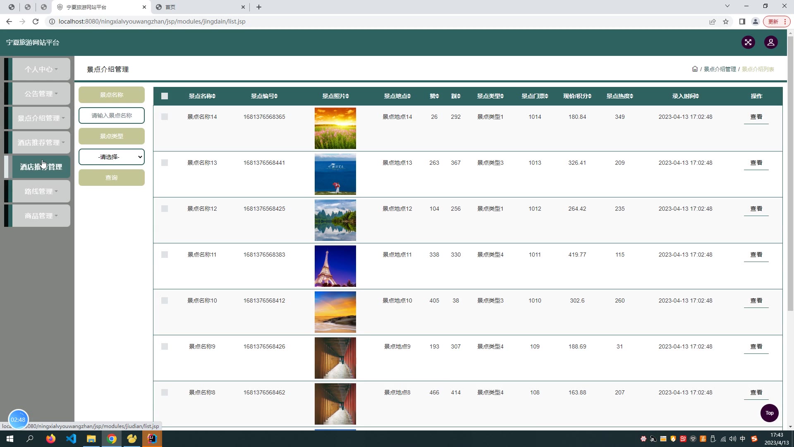Click the round Top button

click(x=769, y=413)
